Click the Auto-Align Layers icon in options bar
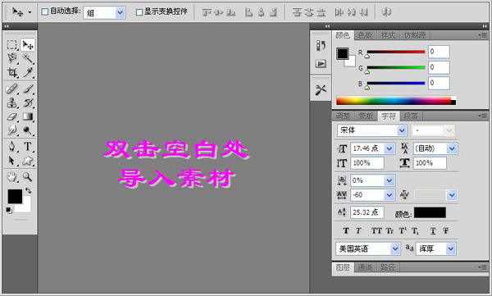Screen dimensions: 492x296 (x=386, y=12)
